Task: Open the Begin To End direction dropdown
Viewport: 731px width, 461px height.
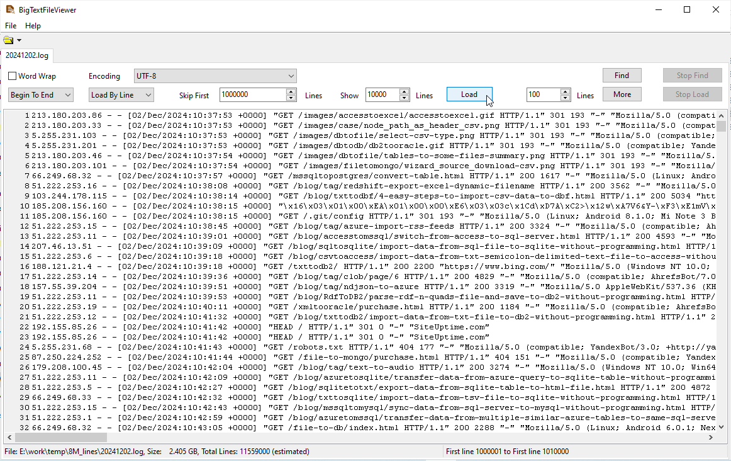Action: [41, 95]
